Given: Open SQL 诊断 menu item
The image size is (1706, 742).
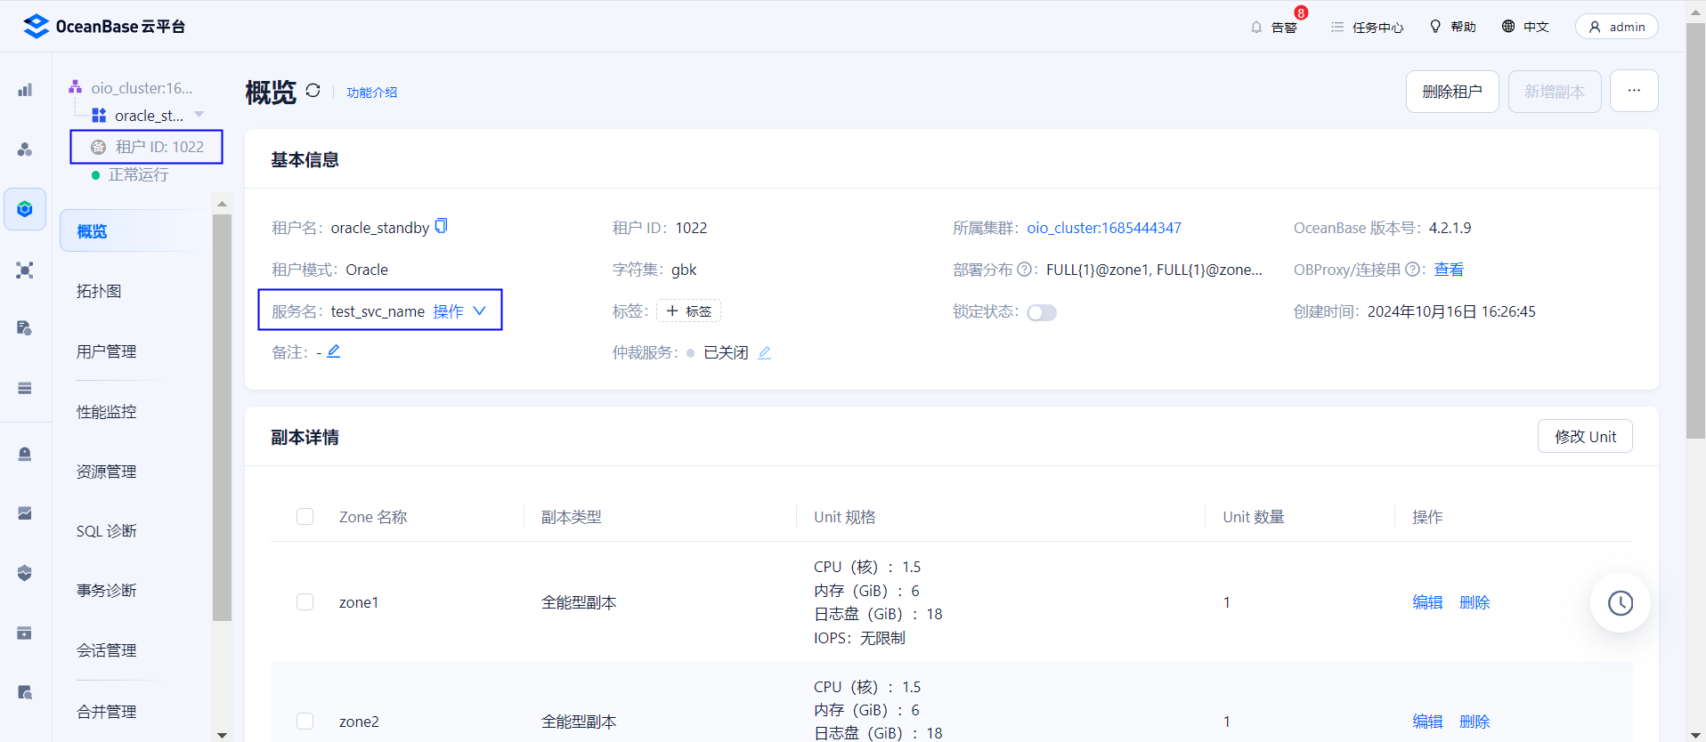Looking at the screenshot, I should coord(107,531).
